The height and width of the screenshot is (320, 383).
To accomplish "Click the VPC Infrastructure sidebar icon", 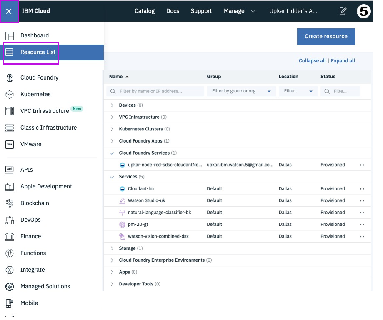I will click(x=10, y=111).
